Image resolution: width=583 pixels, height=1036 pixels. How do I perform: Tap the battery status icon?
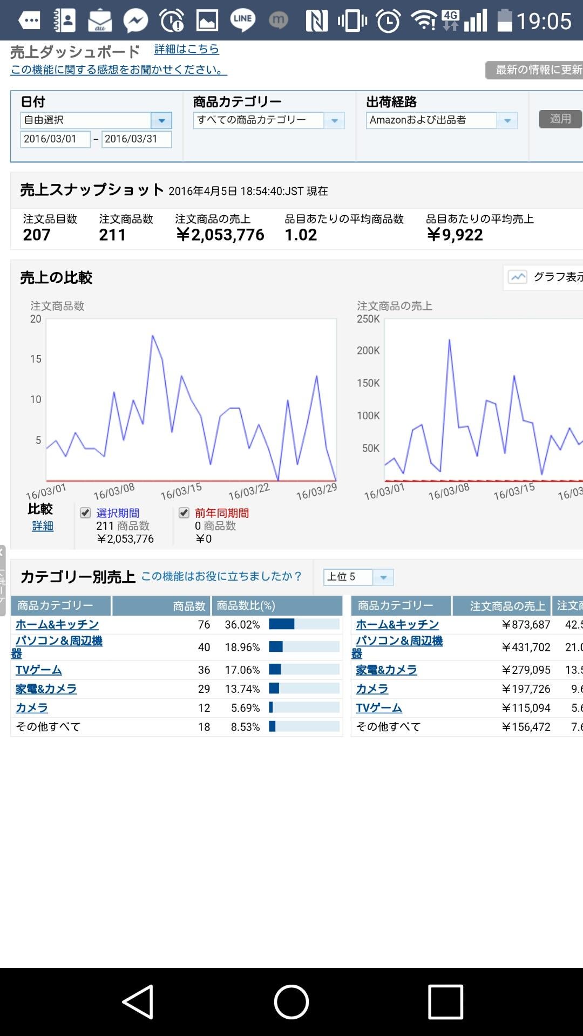(504, 21)
